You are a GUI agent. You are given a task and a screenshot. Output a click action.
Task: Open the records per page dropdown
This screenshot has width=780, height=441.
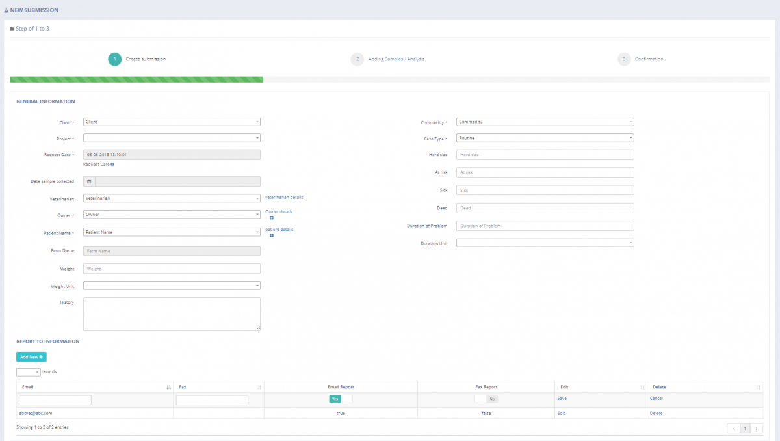pos(28,371)
